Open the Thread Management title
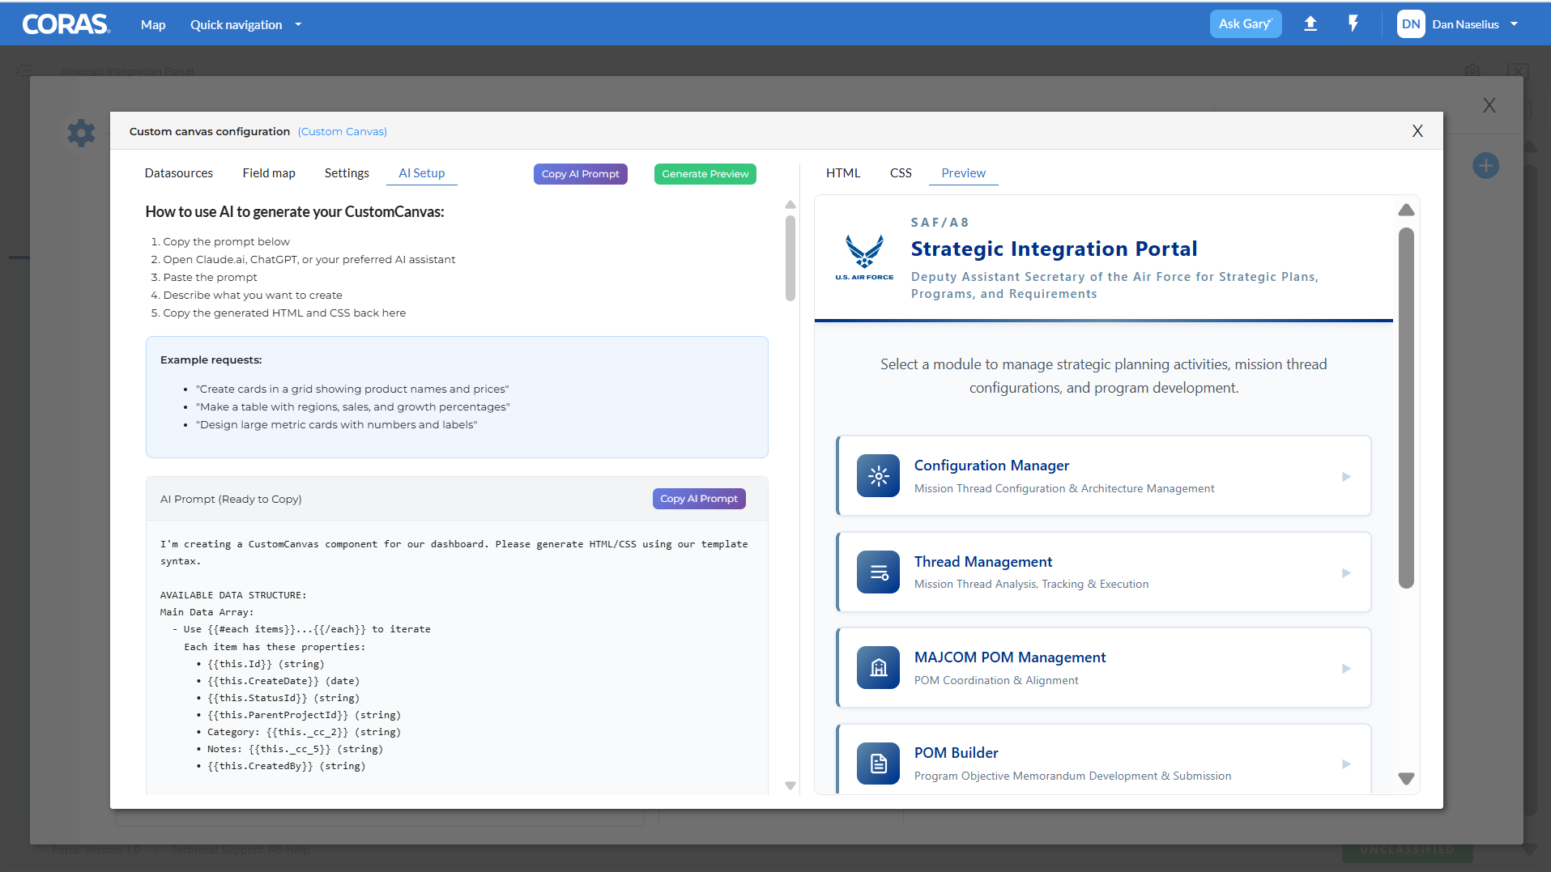 click(983, 562)
